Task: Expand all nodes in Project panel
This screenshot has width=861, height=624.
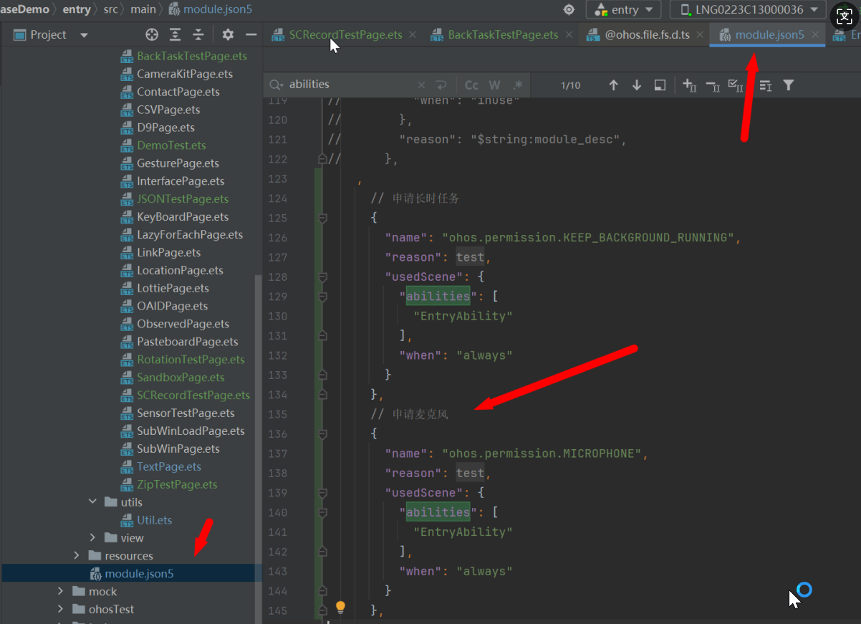Action: coord(175,34)
